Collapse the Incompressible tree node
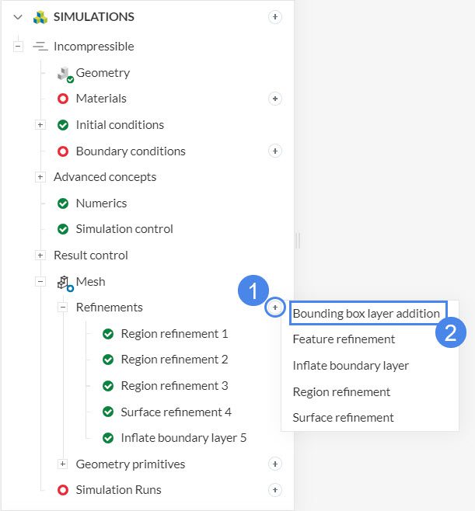The width and height of the screenshot is (475, 511). click(18, 47)
